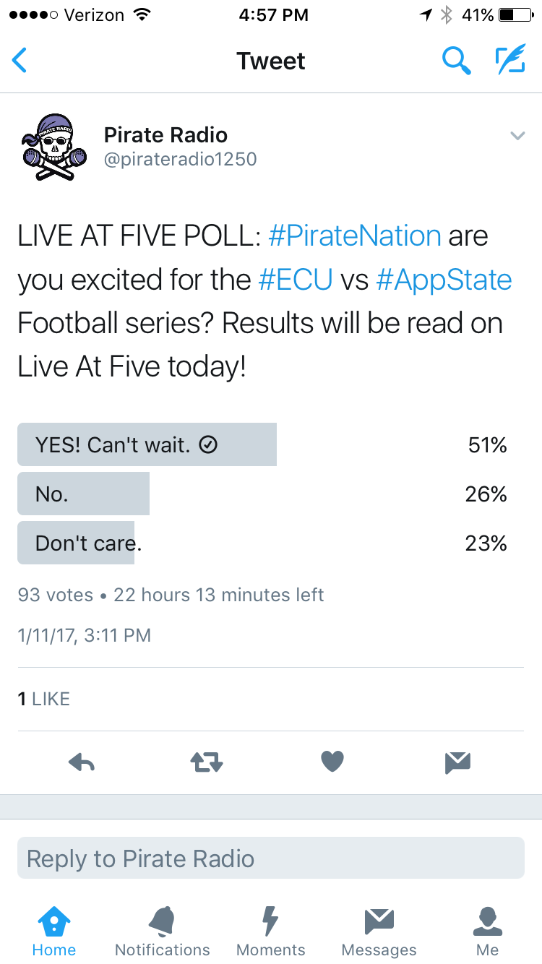Like the tweet with heart icon

[332, 761]
